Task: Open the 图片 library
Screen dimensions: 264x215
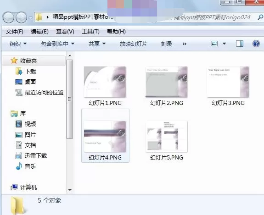Action: [x=30, y=135]
